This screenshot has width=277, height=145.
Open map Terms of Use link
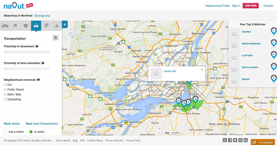pyautogui.click(x=251, y=134)
